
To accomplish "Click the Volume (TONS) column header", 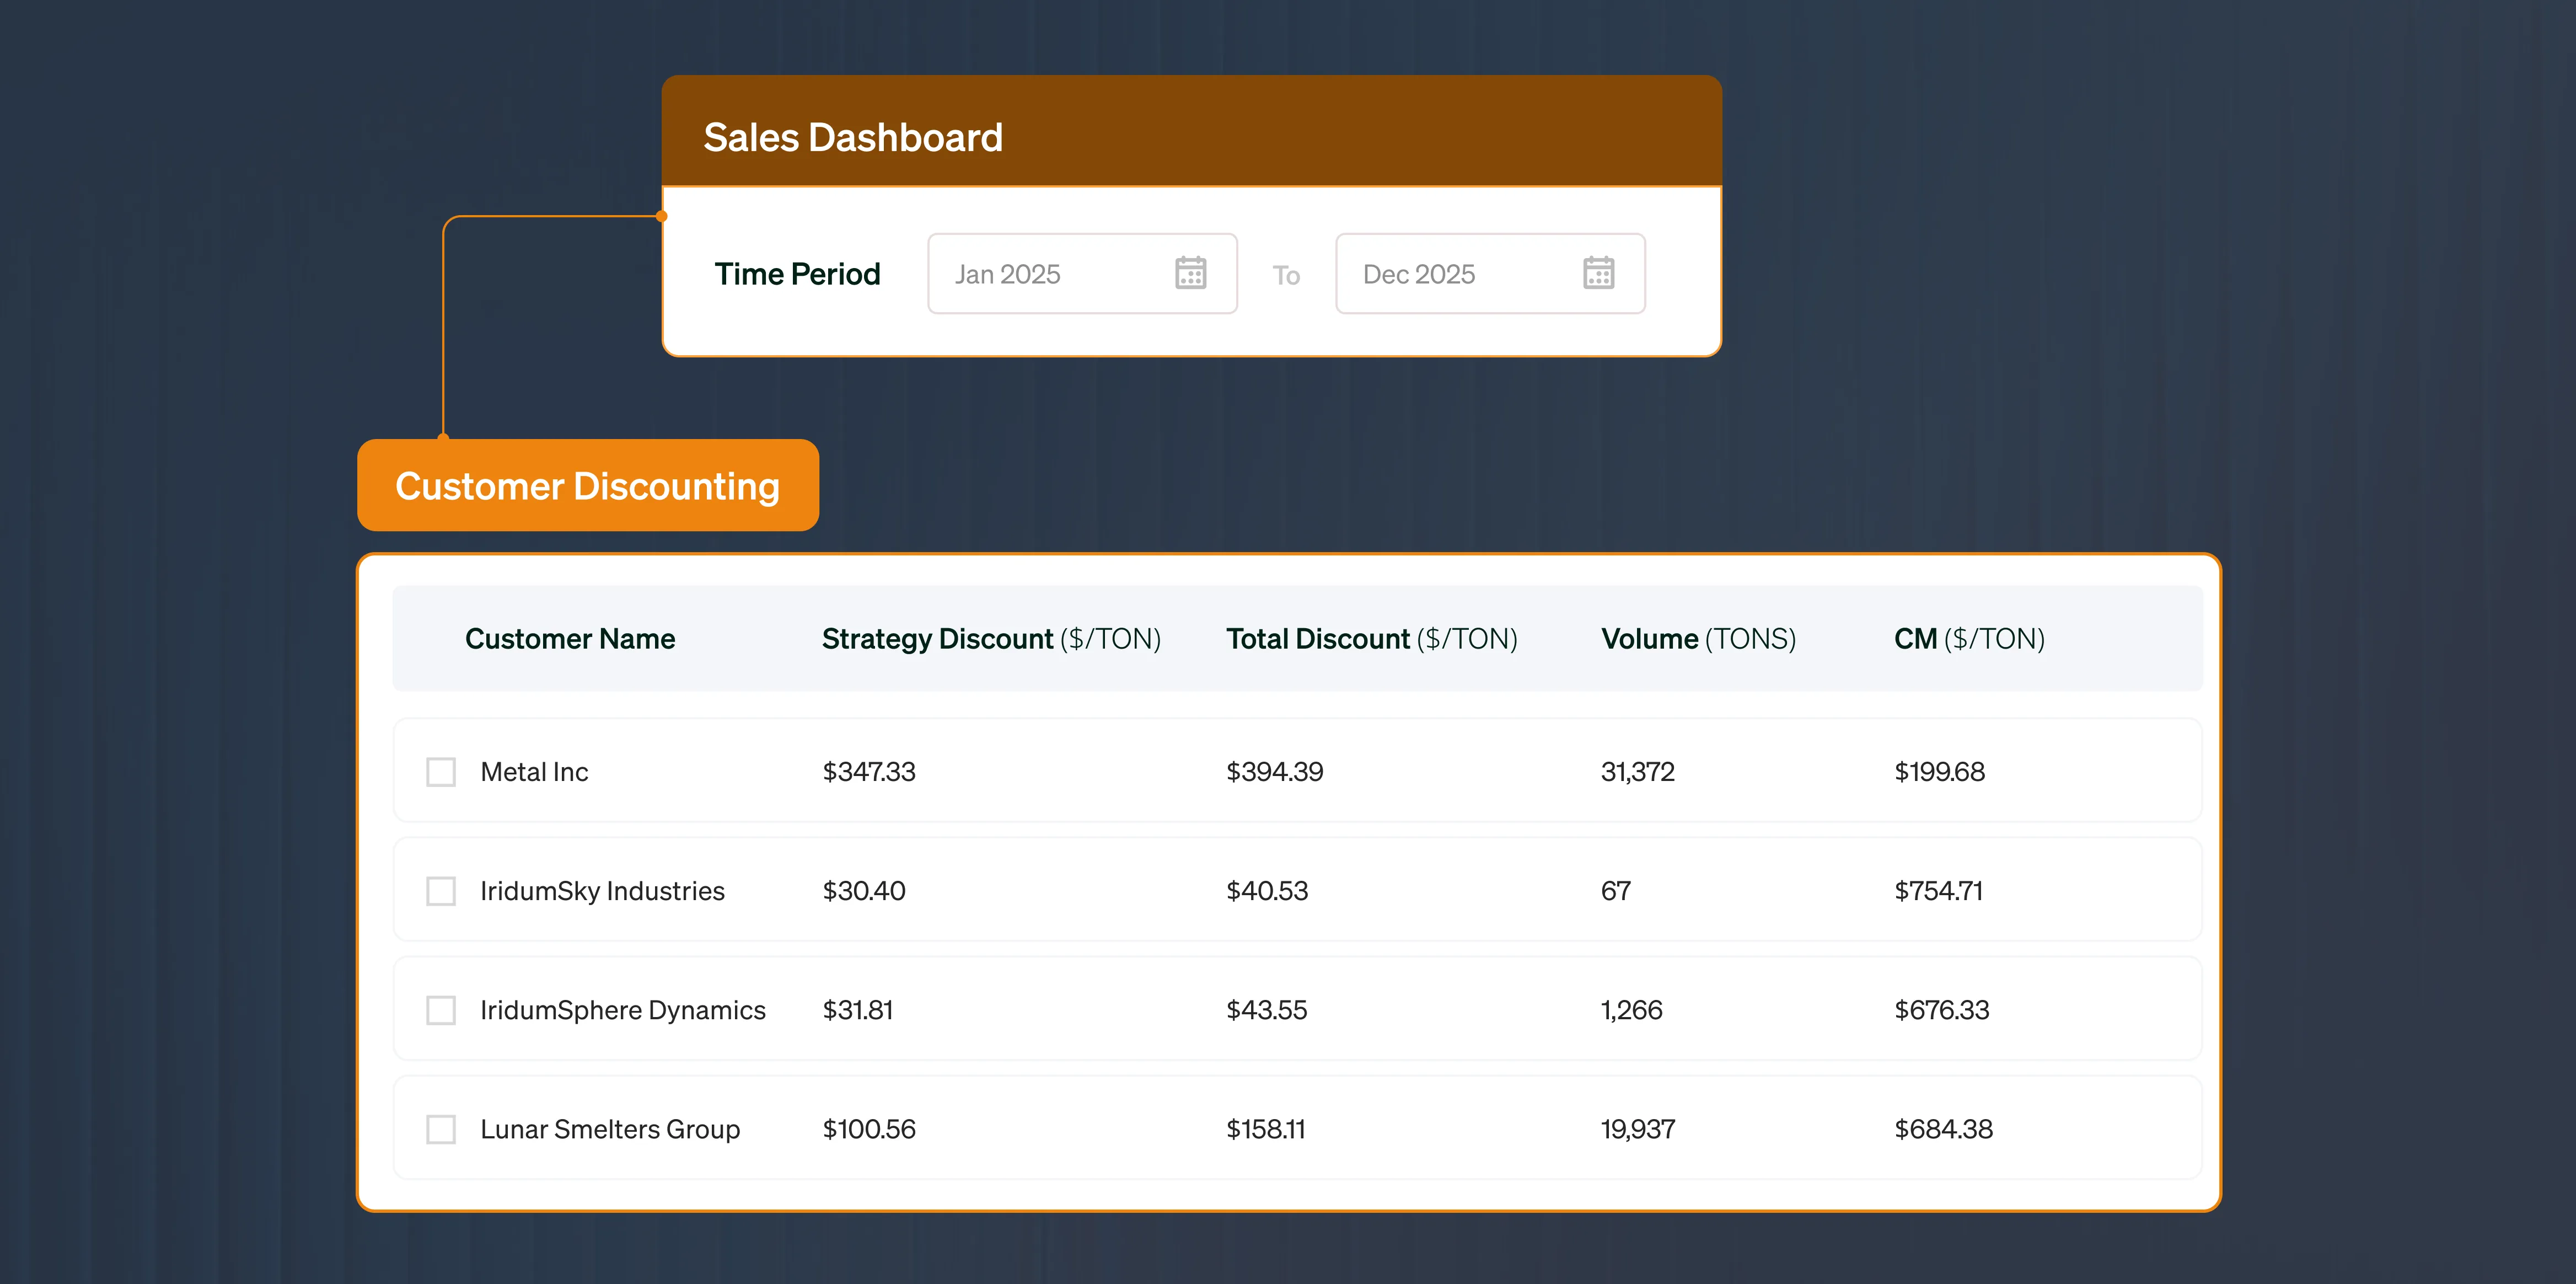I will (x=1698, y=639).
